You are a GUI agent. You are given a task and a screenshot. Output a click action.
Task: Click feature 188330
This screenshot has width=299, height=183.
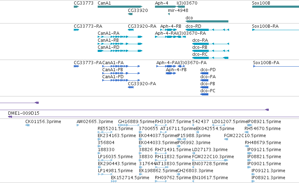[106, 150]
